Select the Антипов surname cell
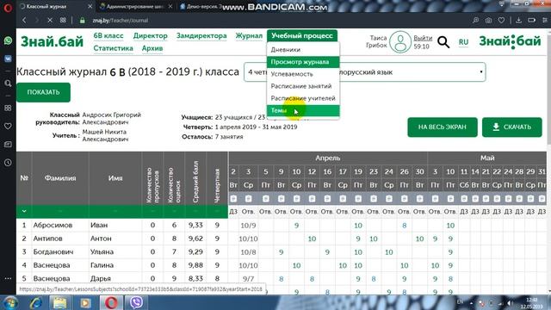This screenshot has height=310, width=551. pyautogui.click(x=60, y=239)
